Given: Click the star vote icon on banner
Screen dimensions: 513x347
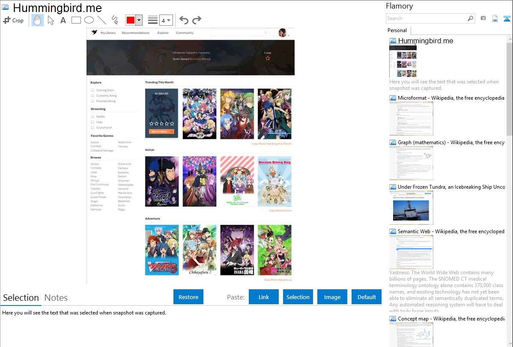Looking at the screenshot, I should [x=268, y=58].
